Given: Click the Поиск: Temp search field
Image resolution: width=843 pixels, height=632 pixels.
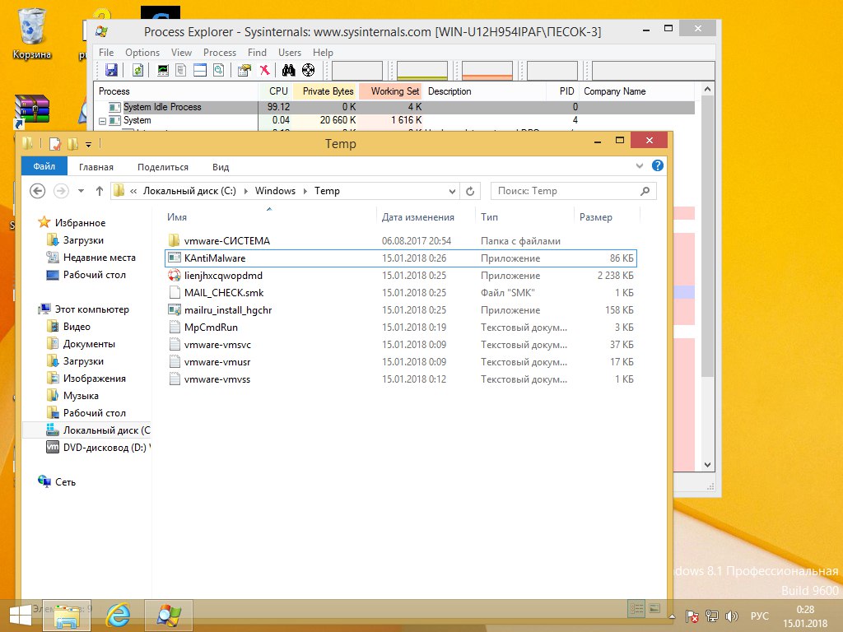Looking at the screenshot, I should pos(574,191).
